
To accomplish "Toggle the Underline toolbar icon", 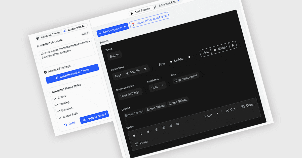I will point(148,132).
